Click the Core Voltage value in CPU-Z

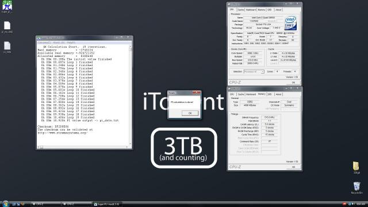point(277,28)
